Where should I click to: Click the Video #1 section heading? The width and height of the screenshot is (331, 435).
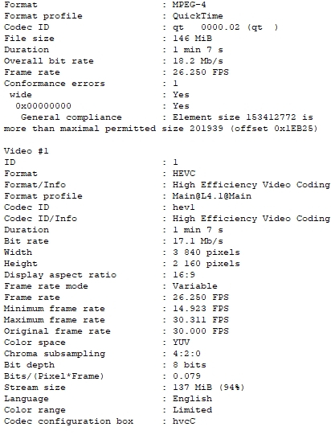[27, 151]
